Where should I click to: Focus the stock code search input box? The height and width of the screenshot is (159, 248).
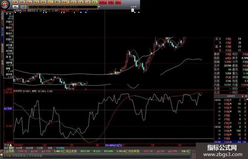point(63,7)
